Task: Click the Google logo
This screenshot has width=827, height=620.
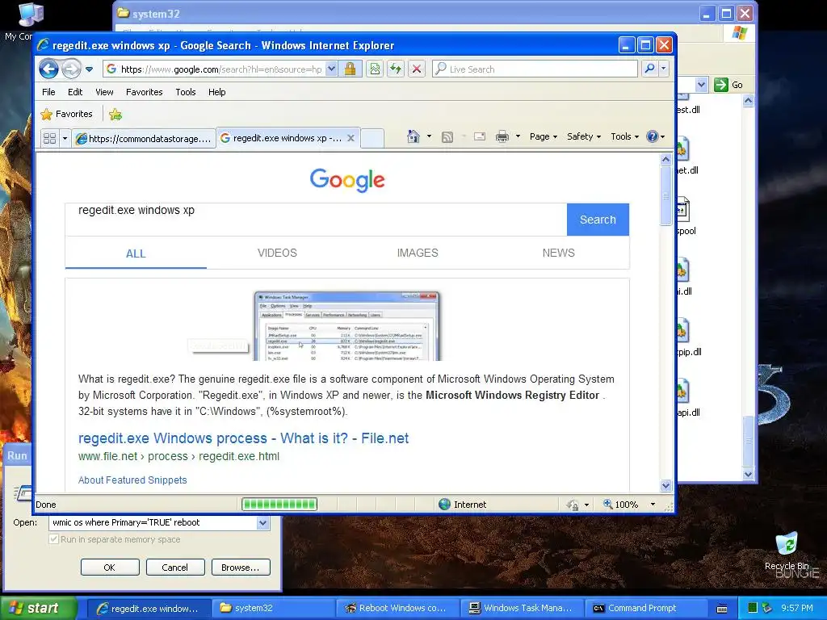Action: (347, 180)
